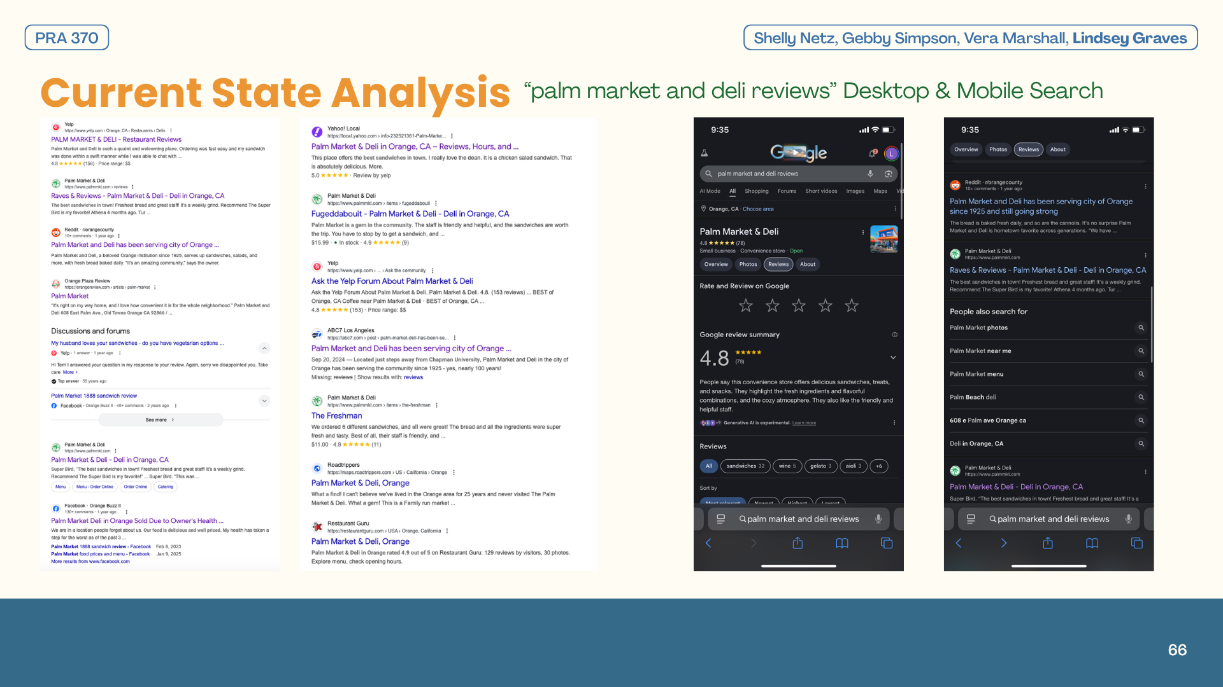Tap the Safari share icon on right phone

[x=1048, y=543]
